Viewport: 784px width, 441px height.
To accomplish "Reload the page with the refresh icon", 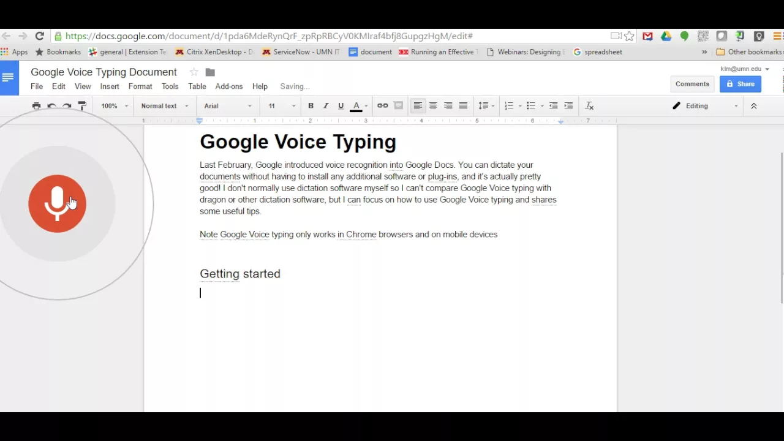I will [39, 36].
